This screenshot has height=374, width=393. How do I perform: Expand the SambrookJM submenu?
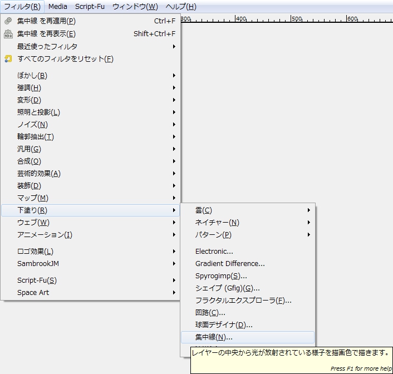click(90, 264)
